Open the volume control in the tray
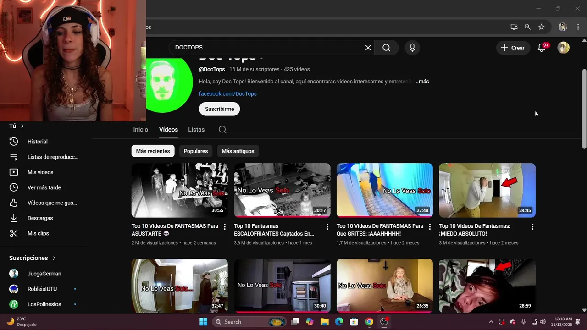The height and width of the screenshot is (330, 587). (543, 322)
